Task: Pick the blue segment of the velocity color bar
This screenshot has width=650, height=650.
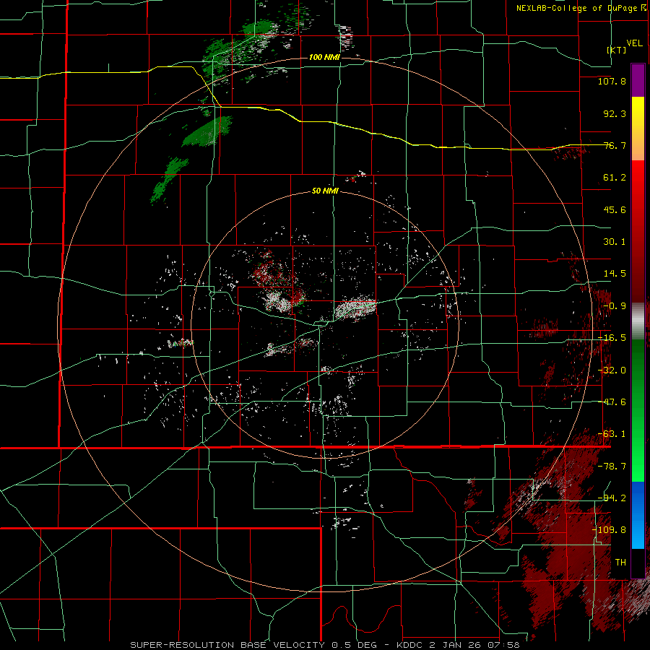Action: [638, 515]
